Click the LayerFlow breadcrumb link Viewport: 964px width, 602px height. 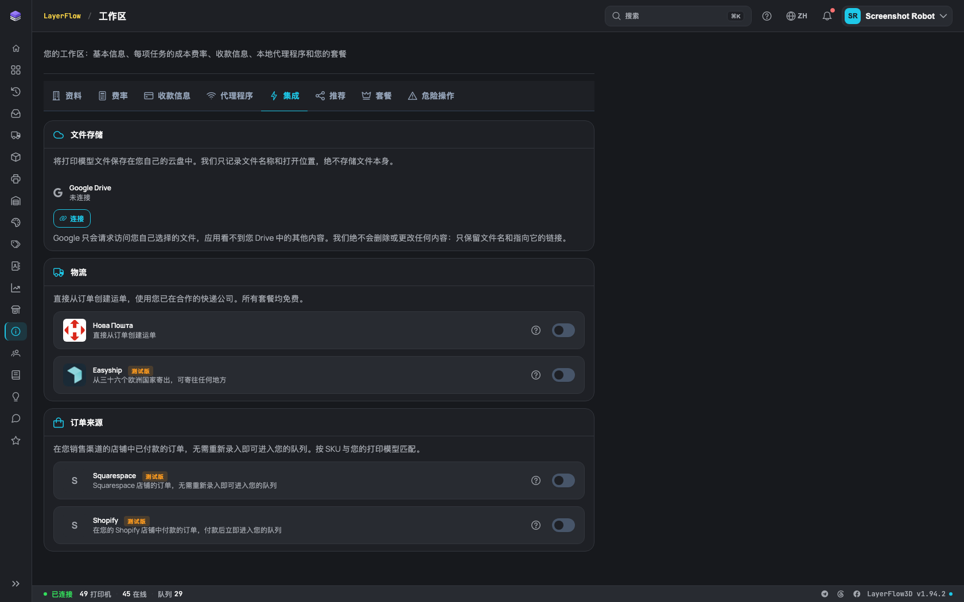(62, 16)
